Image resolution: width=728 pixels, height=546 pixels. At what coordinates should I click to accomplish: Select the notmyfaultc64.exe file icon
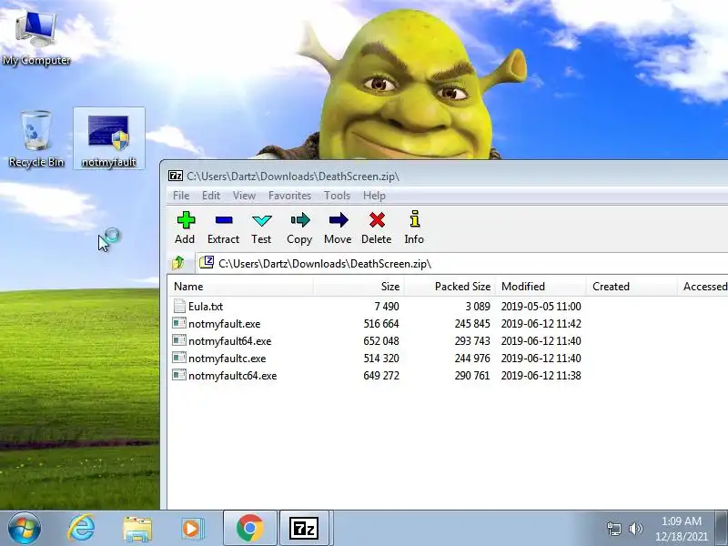179,375
